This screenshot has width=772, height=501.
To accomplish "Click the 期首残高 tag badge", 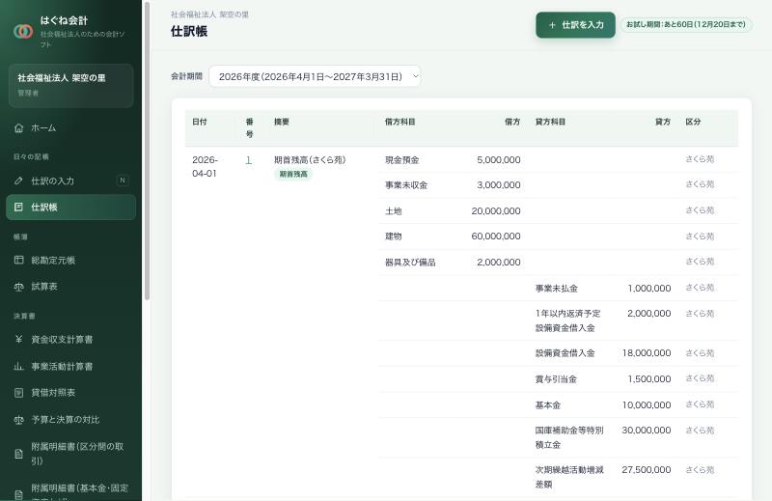I will coord(293,174).
